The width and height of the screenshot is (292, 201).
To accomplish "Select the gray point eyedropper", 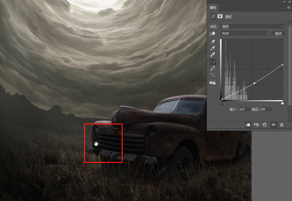I will [213, 48].
